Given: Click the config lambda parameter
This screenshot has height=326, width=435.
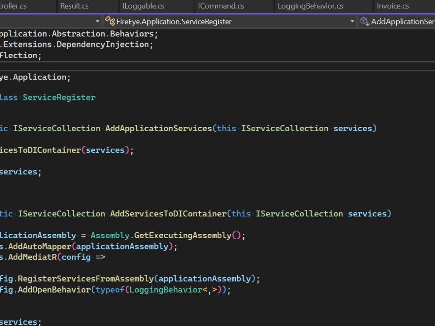Looking at the screenshot, I should point(76,257).
